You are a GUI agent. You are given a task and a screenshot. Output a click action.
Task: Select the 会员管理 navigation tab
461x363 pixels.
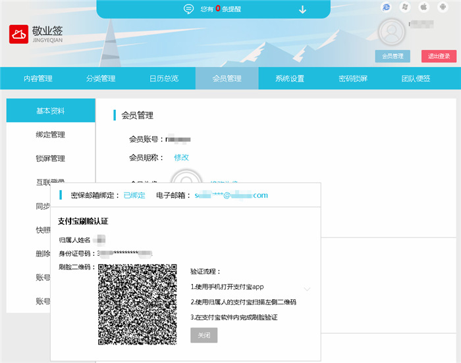click(x=227, y=78)
